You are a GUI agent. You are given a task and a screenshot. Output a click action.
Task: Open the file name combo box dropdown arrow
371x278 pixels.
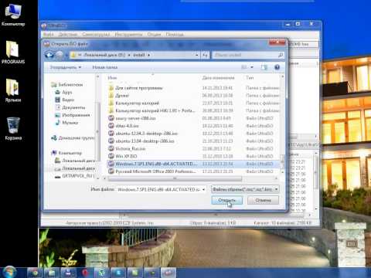203,189
